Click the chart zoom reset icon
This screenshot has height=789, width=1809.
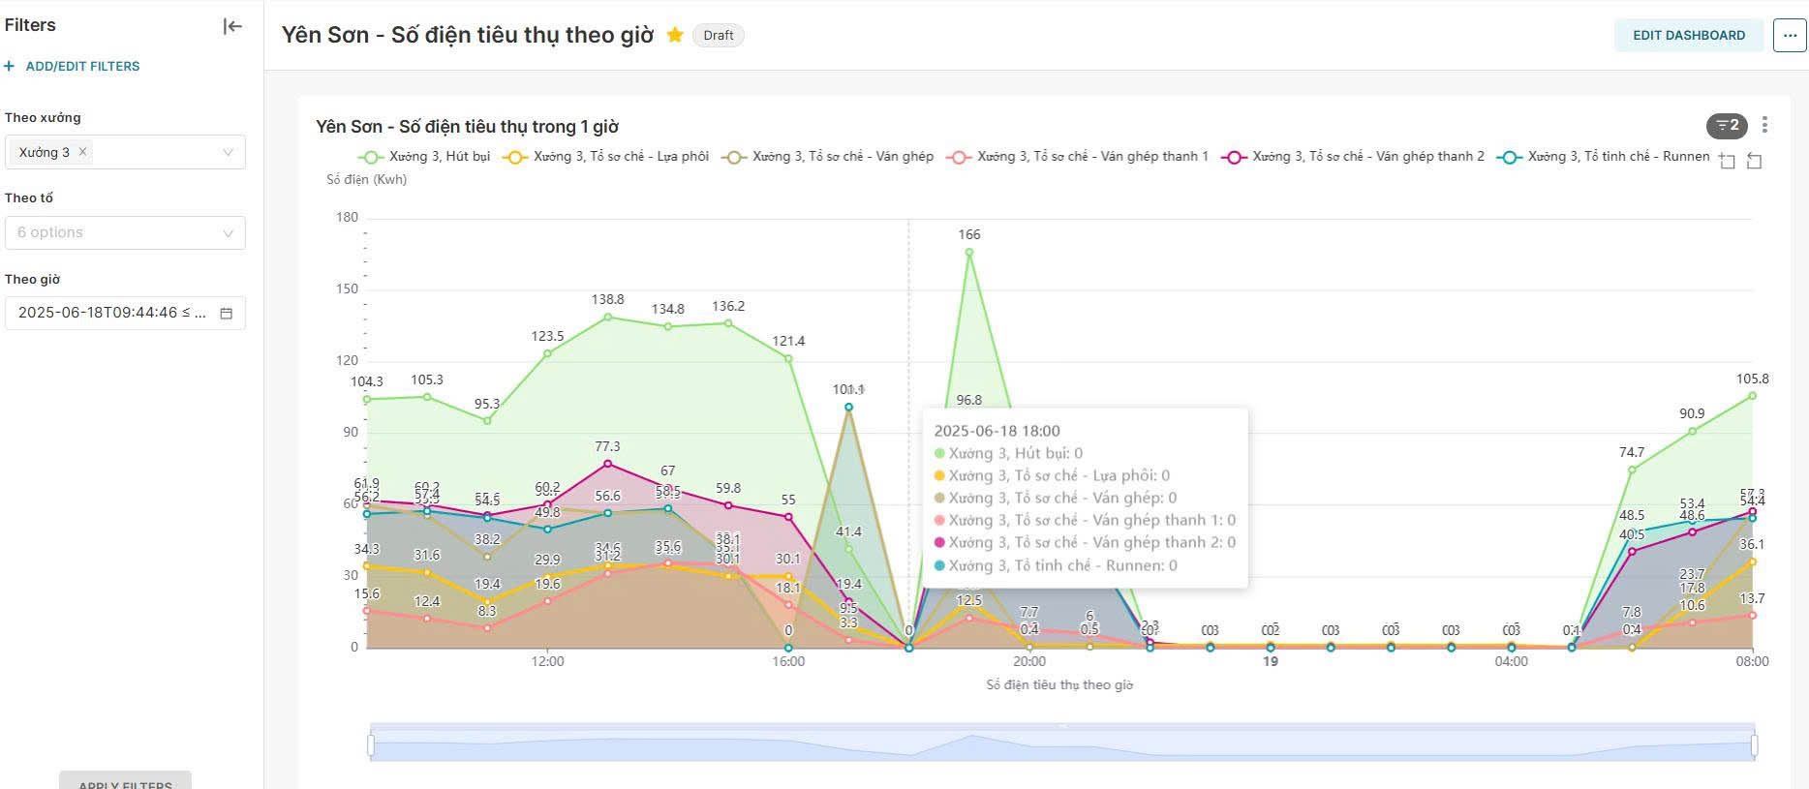click(x=1754, y=161)
